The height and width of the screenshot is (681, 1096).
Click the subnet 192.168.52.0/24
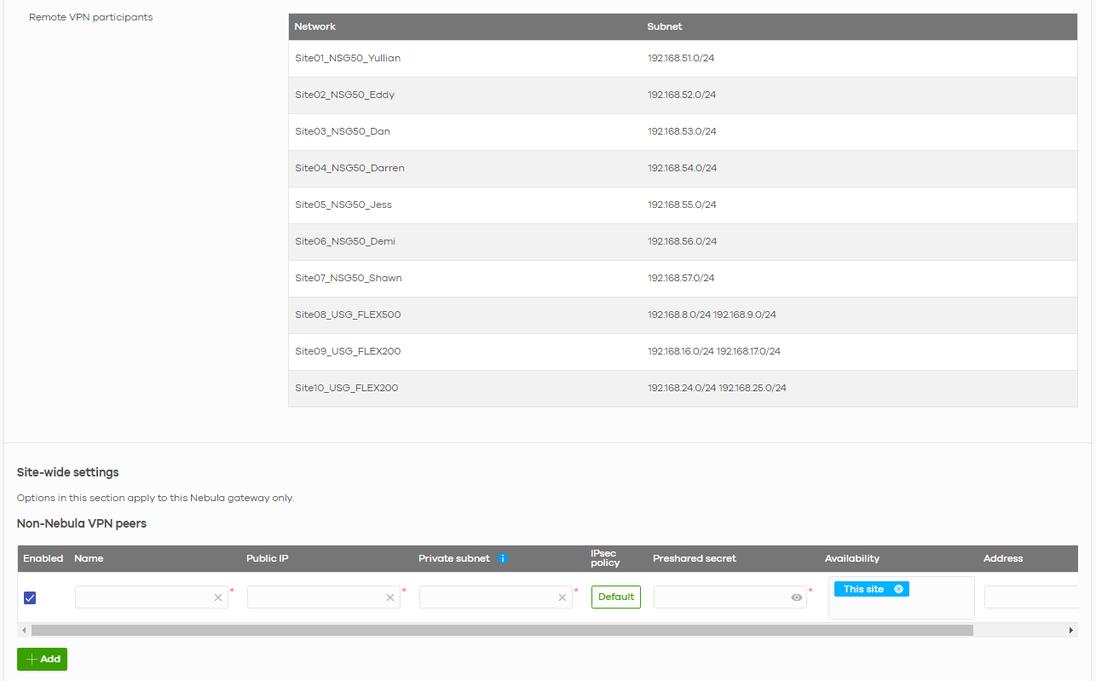coord(682,95)
